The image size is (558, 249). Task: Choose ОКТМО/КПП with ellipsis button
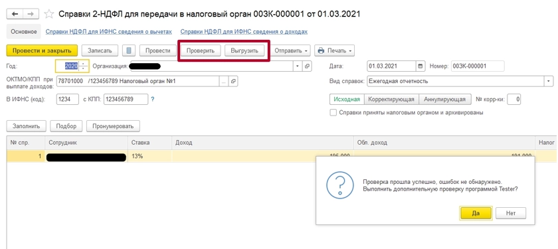tap(223, 82)
